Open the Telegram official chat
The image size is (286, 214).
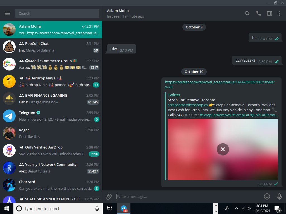51,116
